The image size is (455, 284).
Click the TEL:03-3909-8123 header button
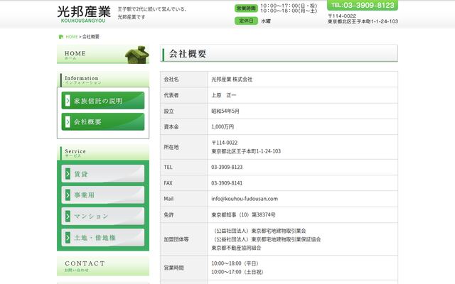pos(363,5)
